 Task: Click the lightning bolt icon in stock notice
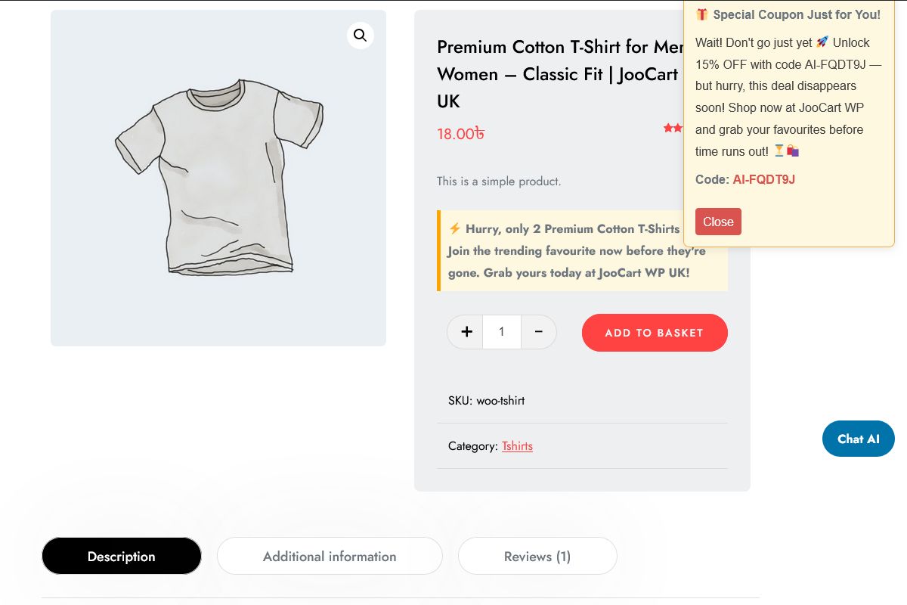point(455,228)
